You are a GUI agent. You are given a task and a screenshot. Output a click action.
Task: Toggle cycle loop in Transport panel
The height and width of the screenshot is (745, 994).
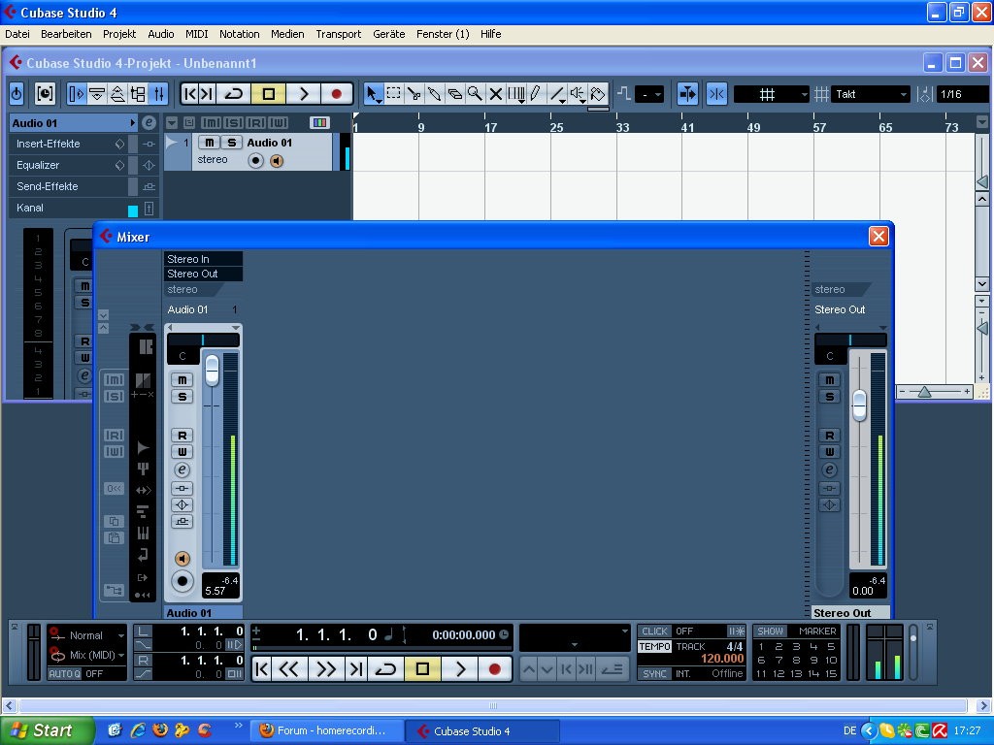pyautogui.click(x=385, y=669)
